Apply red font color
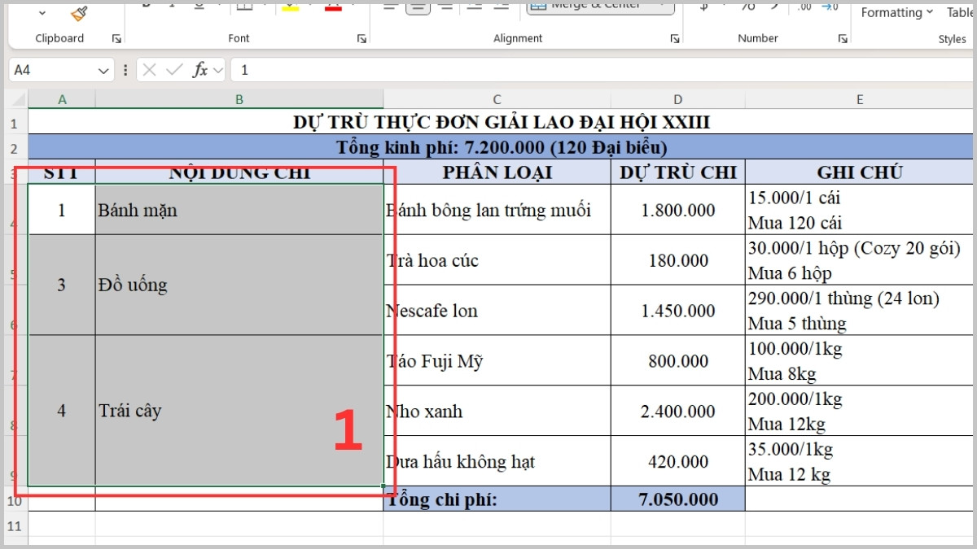 pyautogui.click(x=332, y=7)
